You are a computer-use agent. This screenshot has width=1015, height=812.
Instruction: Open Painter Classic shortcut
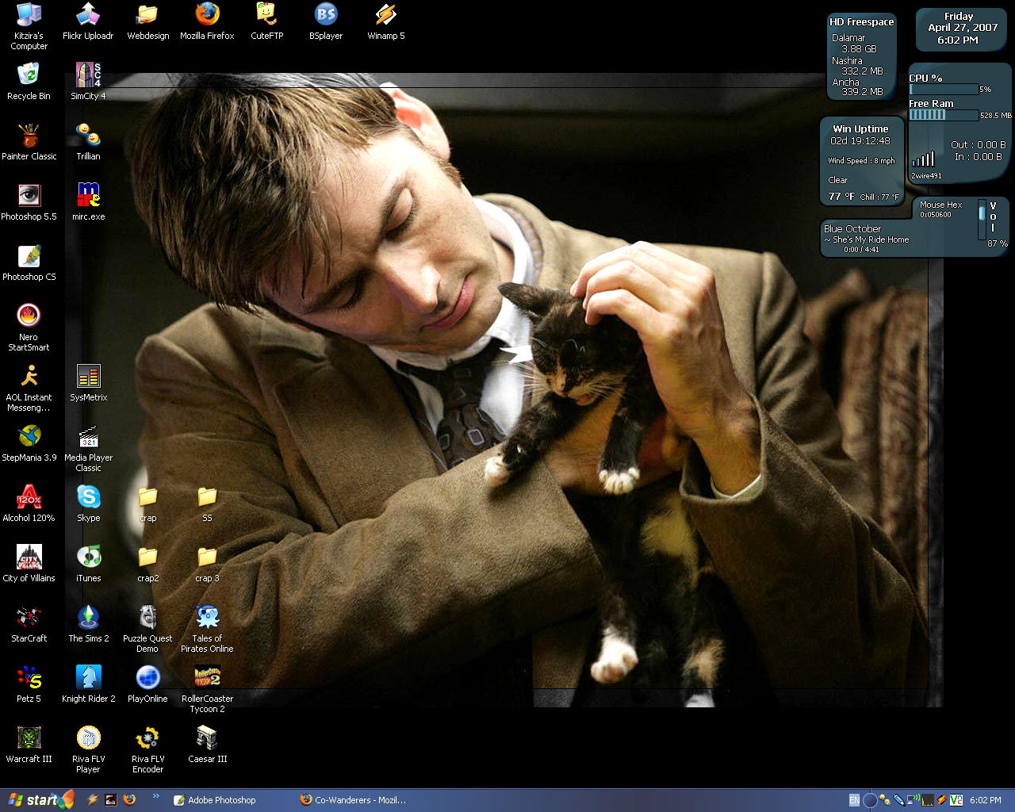(29, 141)
